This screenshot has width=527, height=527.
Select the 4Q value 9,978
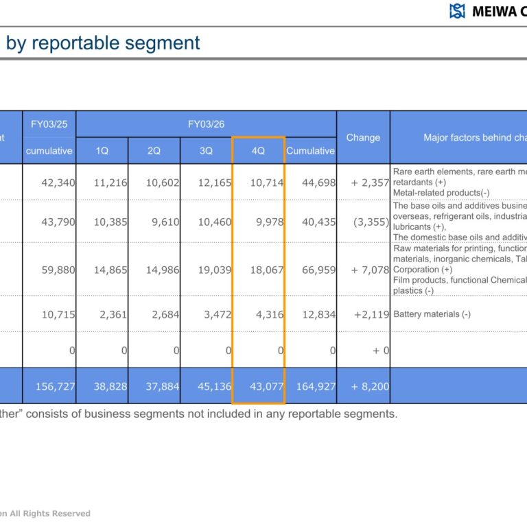coord(270,222)
